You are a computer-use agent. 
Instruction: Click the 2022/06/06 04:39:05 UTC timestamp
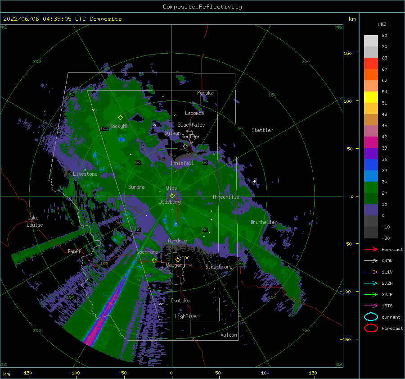(63, 19)
